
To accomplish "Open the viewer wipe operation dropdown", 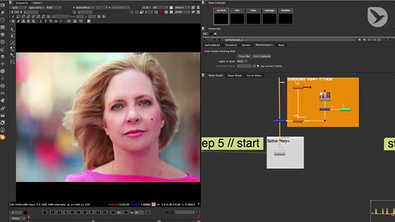I will (x=102, y=7).
